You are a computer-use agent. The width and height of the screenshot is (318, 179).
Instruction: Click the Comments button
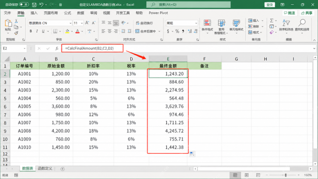289,13
